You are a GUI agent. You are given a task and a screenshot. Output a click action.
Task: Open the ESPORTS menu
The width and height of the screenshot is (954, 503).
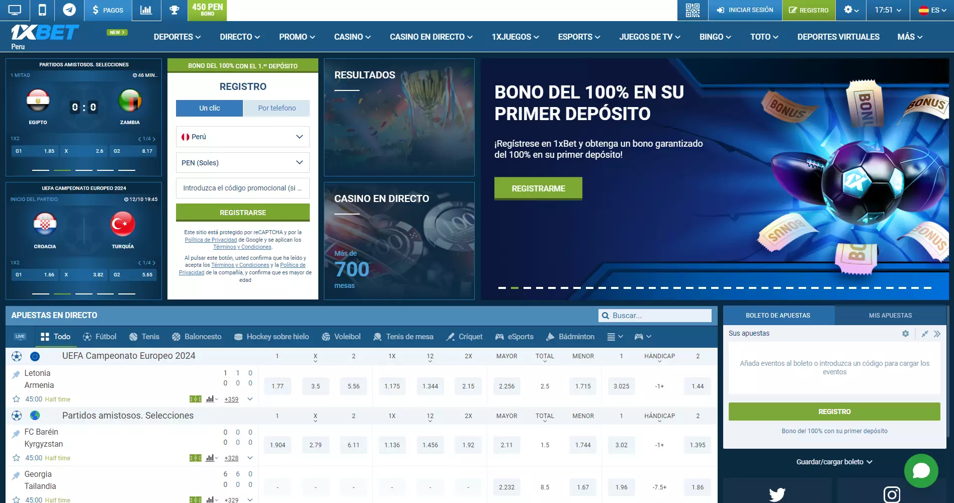[x=579, y=37]
